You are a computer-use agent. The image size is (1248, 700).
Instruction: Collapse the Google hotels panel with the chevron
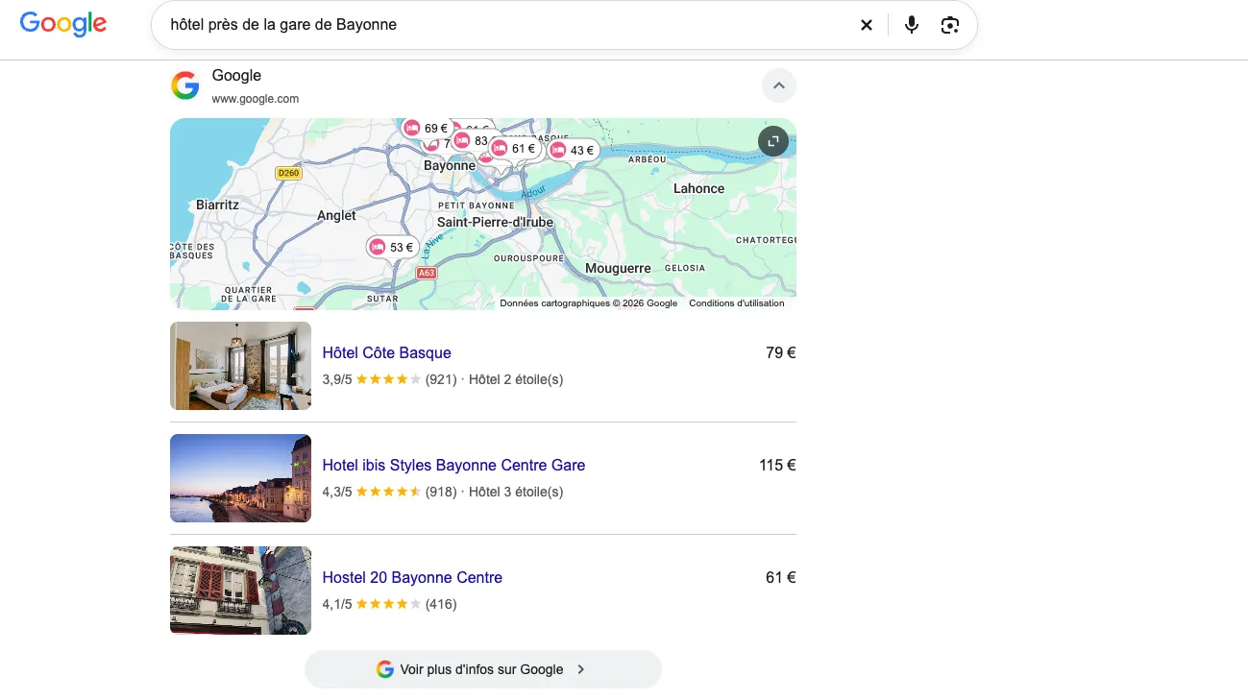[779, 85]
